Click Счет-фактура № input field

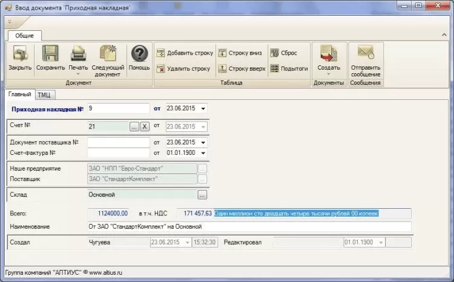coord(119,153)
